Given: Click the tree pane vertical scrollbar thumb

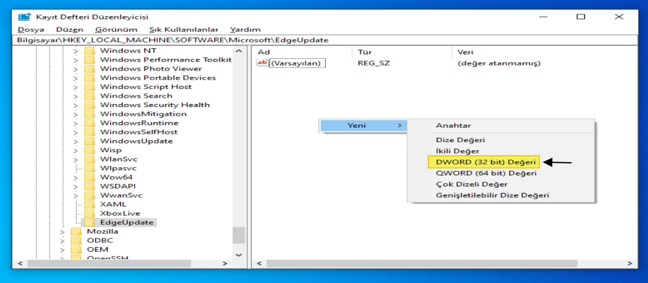Looking at the screenshot, I should coord(238,235).
